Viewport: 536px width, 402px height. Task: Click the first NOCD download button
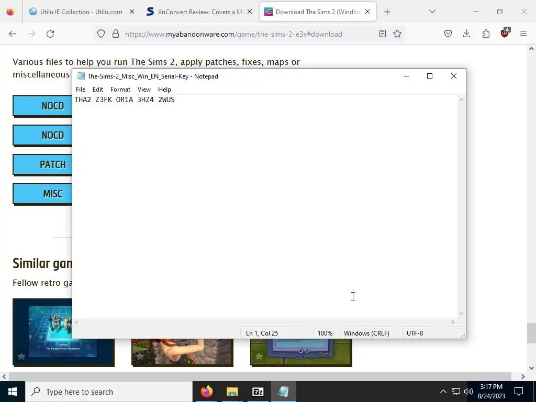[x=42, y=106]
